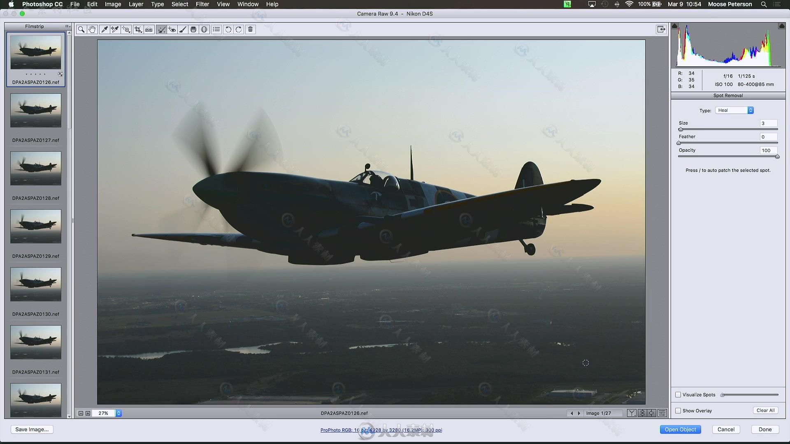Select the Crop tool
Image resolution: width=790 pixels, height=444 pixels.
point(138,30)
